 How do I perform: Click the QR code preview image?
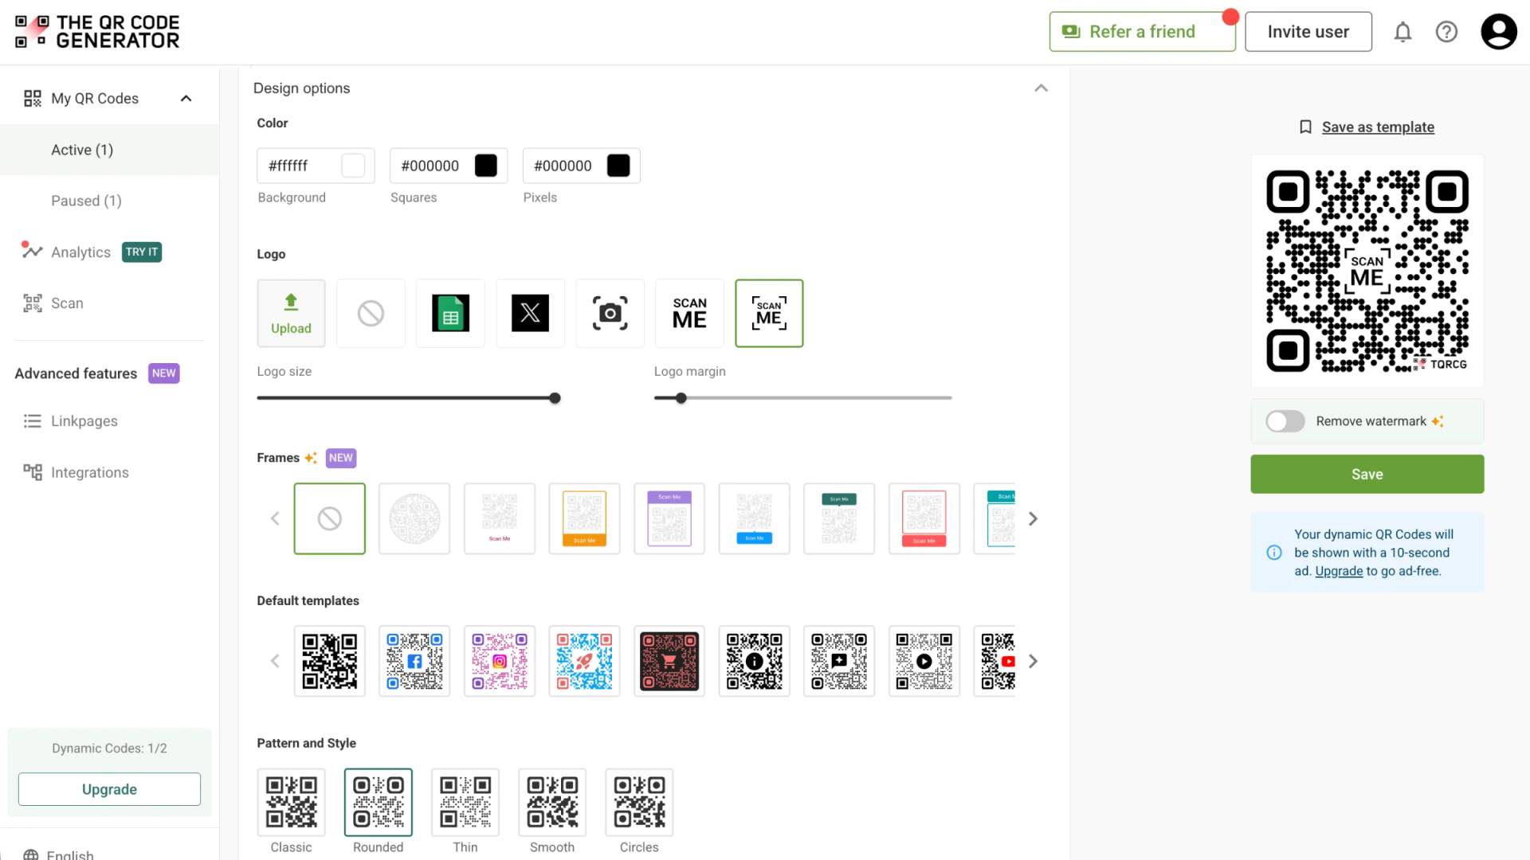(1367, 271)
